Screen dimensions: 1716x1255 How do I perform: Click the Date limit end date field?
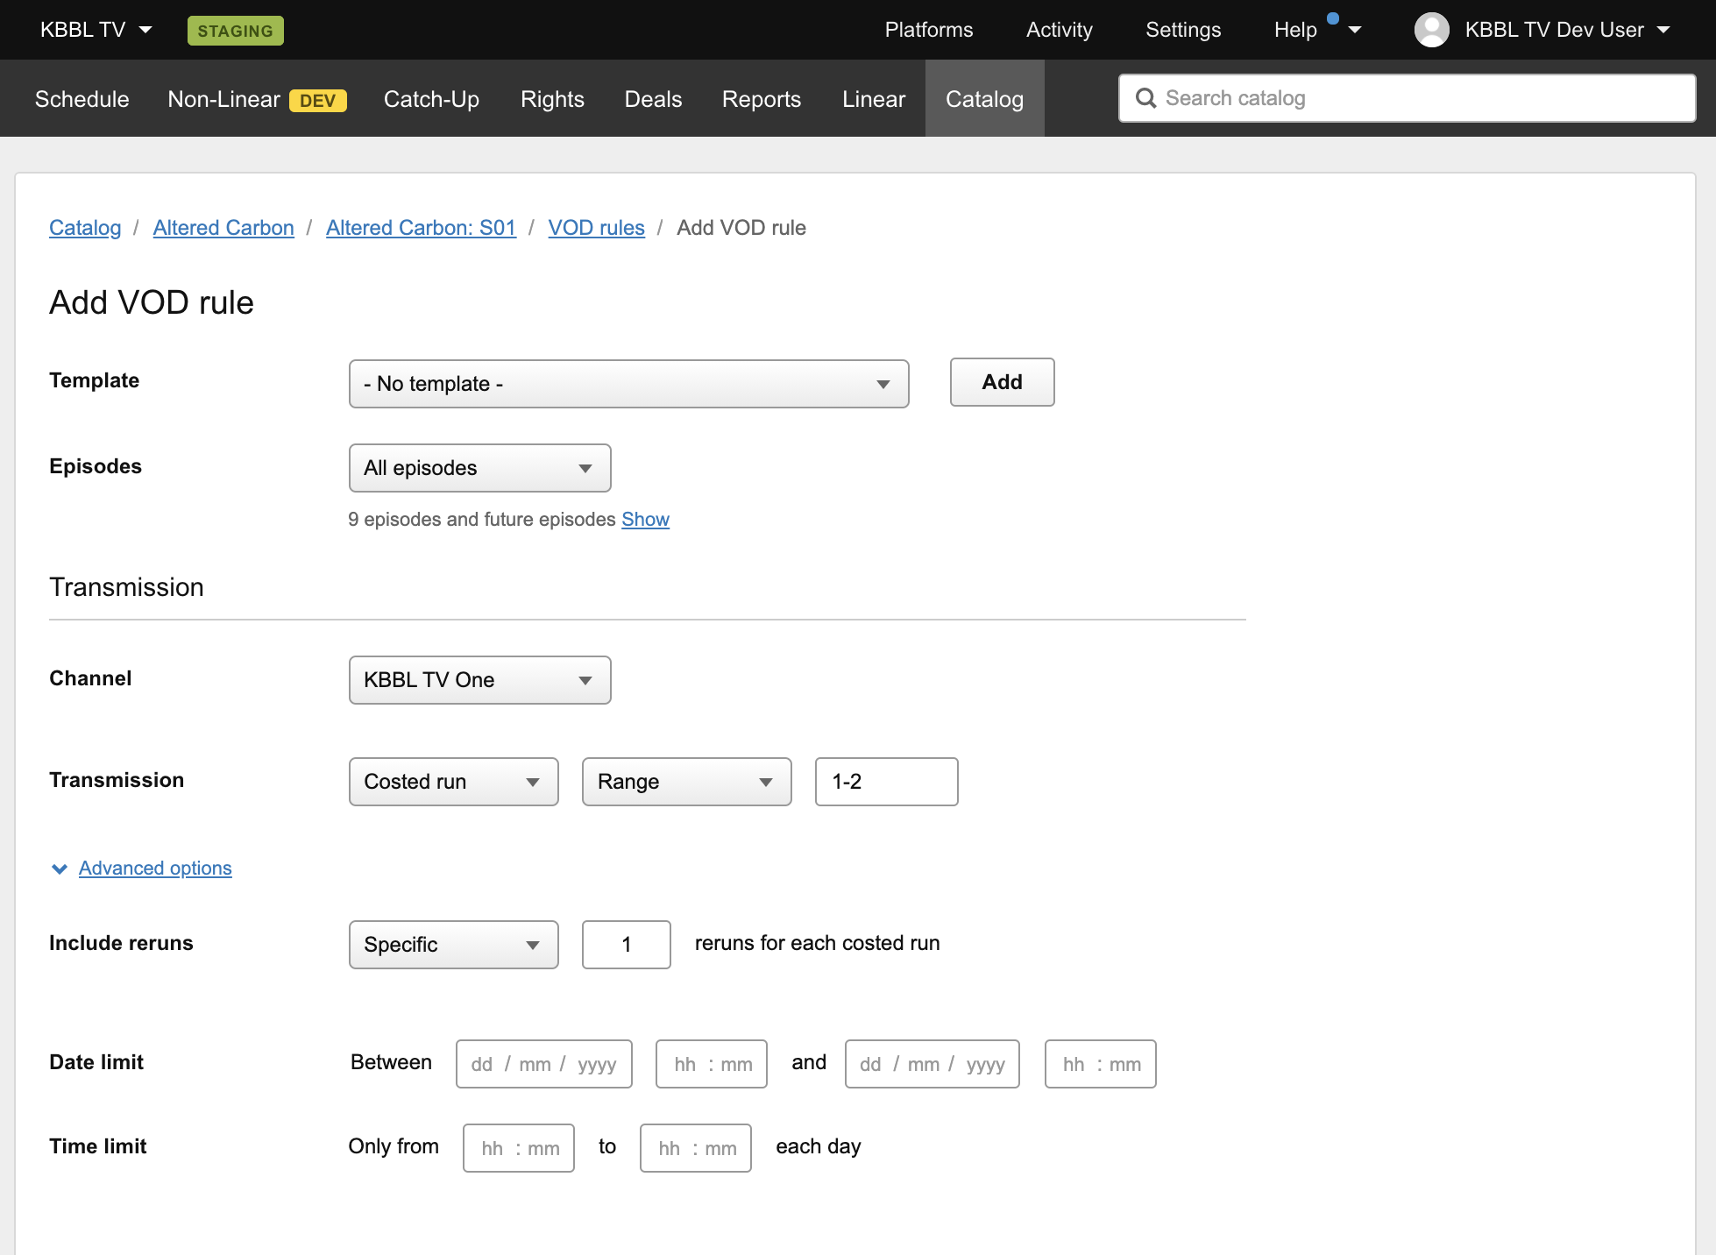[x=932, y=1064]
